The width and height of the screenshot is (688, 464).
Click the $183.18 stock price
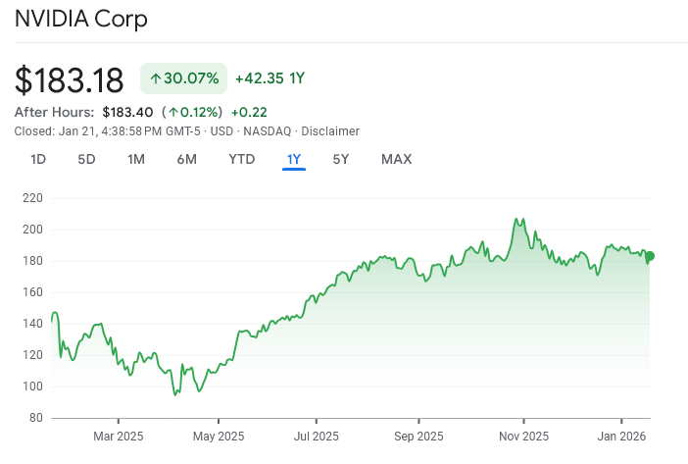click(69, 78)
